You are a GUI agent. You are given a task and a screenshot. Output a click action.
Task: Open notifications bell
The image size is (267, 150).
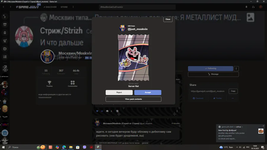click(246, 7)
